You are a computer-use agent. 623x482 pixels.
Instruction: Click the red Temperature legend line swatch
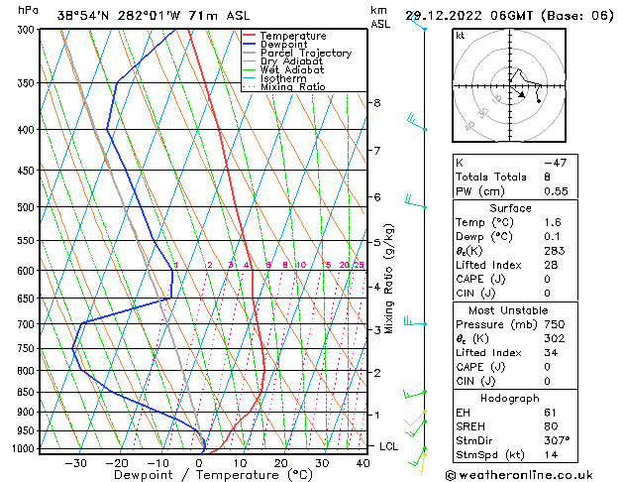point(249,36)
